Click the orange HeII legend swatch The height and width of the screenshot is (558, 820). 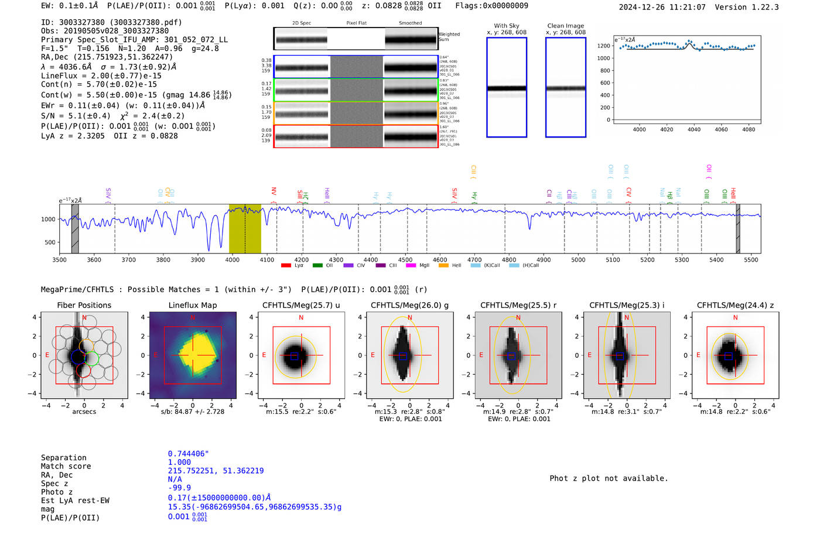click(x=443, y=266)
